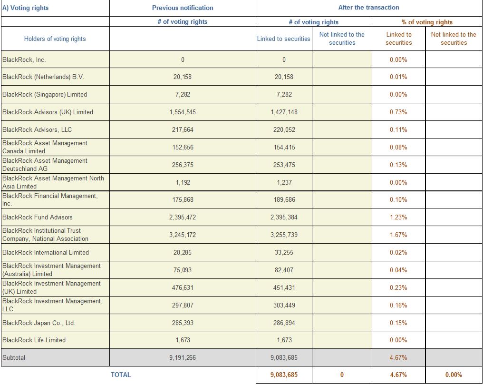Click the 'BlackRock Japan Co., Ltd.' name
This screenshot has width=483, height=386.
39,323
